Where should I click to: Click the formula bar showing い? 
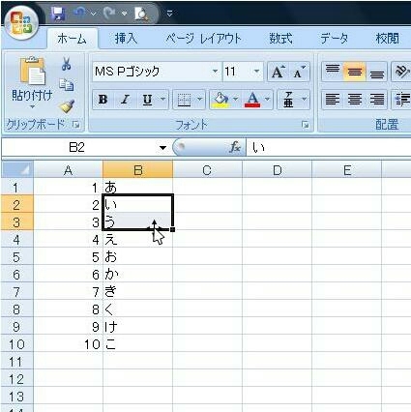tap(329, 148)
